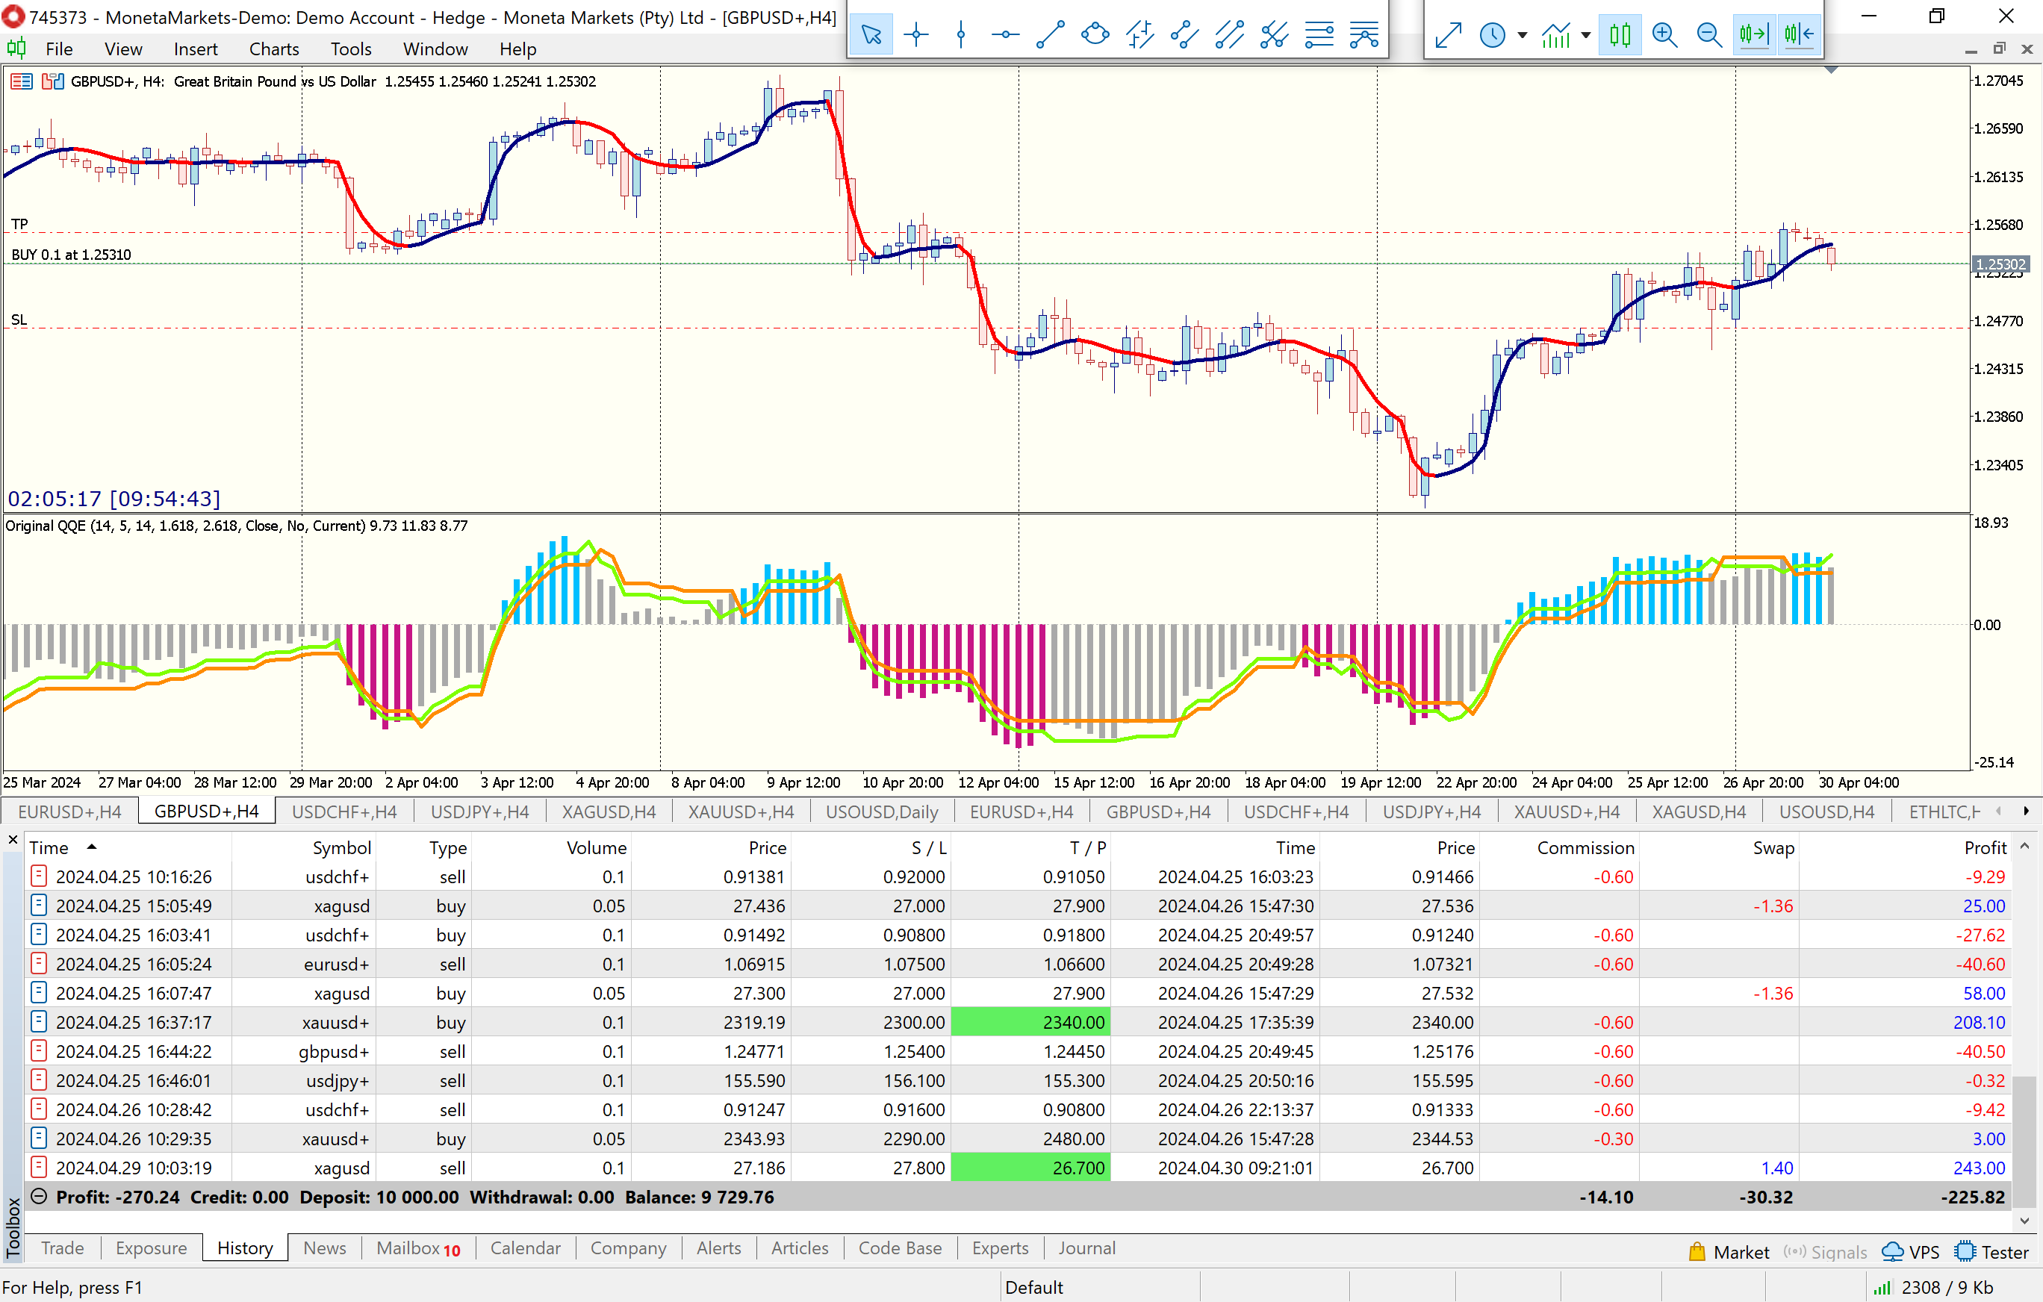The width and height of the screenshot is (2043, 1302).
Task: Click the vertical line tool
Action: [960, 35]
